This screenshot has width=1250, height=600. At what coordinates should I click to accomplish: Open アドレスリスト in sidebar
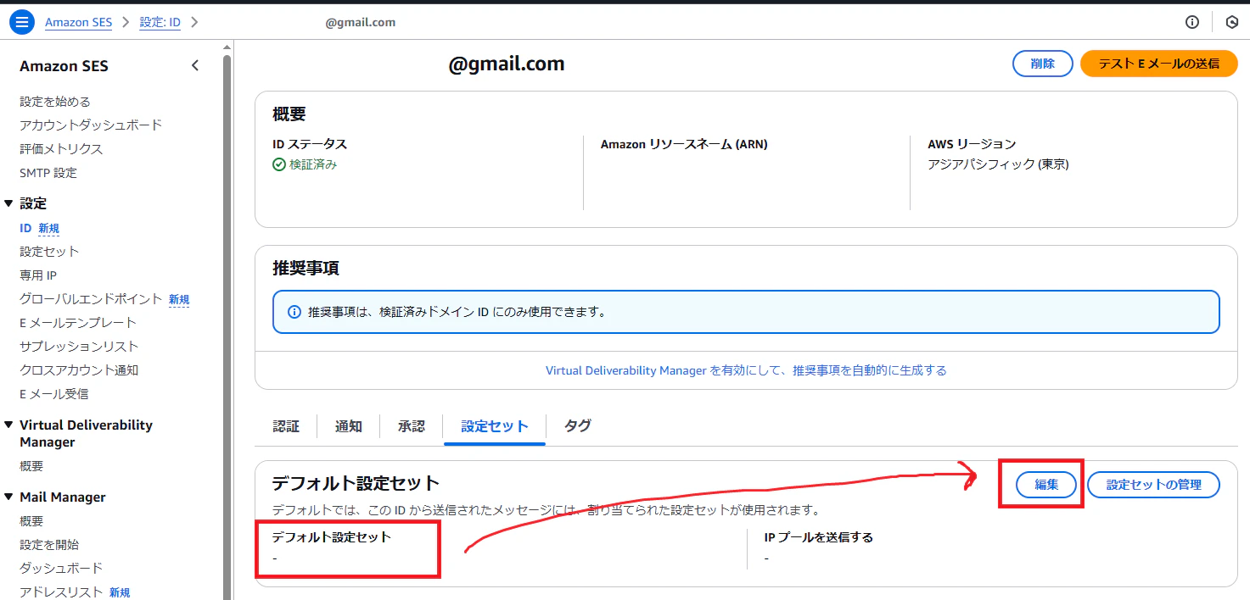tap(61, 592)
